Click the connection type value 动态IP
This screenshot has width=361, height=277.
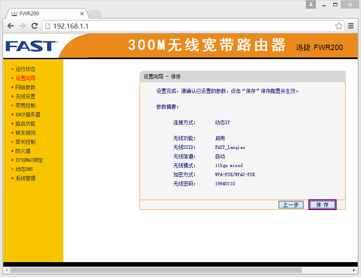coord(222,122)
